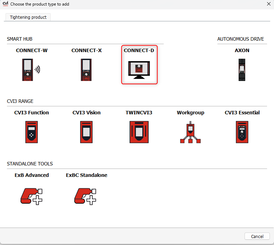Select the CONNECT-X controller icon

point(86,70)
